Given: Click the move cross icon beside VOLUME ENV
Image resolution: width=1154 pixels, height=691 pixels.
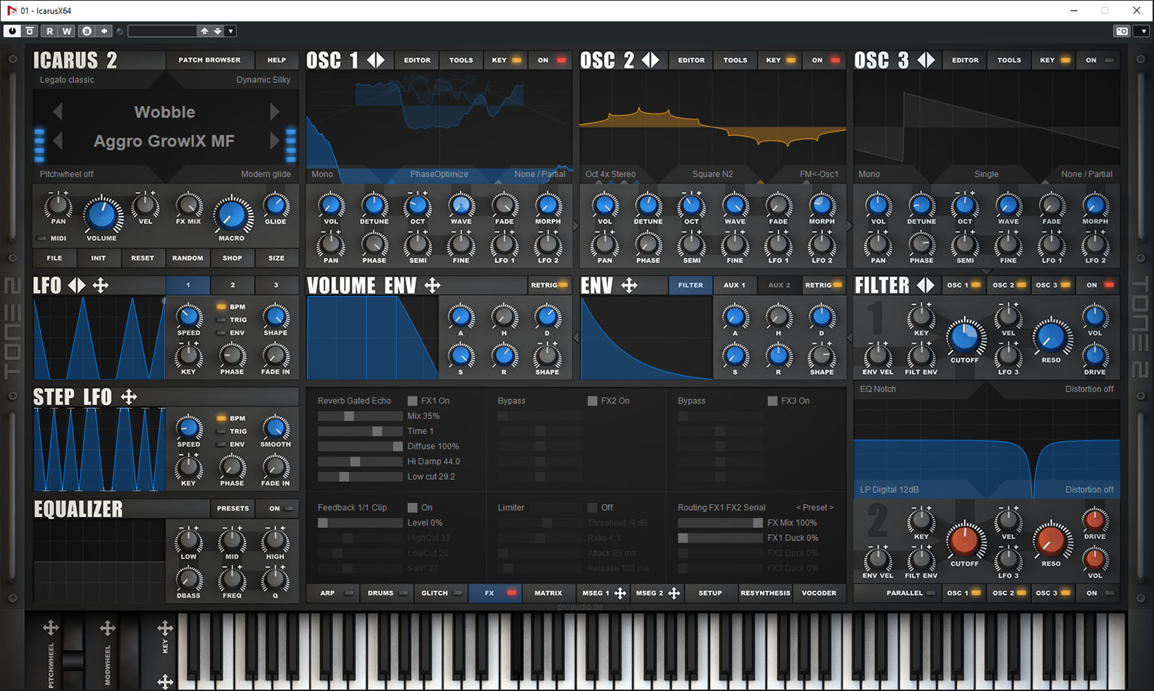Looking at the screenshot, I should tap(432, 286).
